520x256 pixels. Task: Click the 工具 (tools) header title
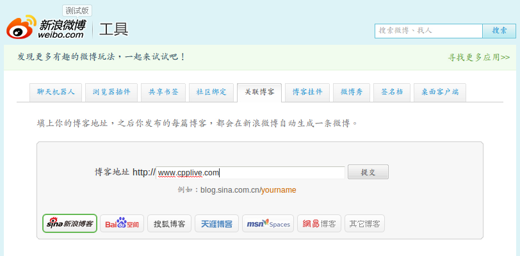pyautogui.click(x=114, y=29)
